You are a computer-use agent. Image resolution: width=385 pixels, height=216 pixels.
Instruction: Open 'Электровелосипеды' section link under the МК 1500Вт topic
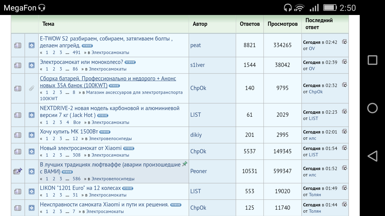pyautogui.click(x=110, y=139)
